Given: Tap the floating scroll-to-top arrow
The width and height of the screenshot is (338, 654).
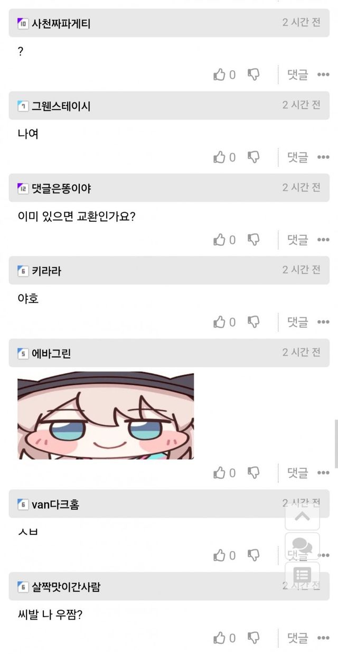Looking at the screenshot, I should coord(302,516).
